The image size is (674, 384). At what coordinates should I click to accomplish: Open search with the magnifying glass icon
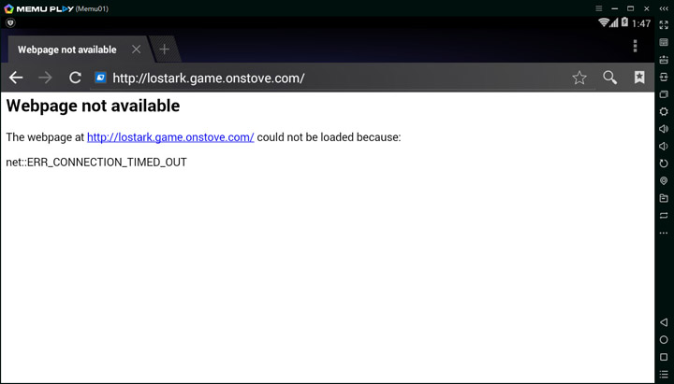pos(610,78)
